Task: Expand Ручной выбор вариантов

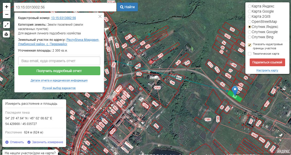Action: tap(59, 88)
